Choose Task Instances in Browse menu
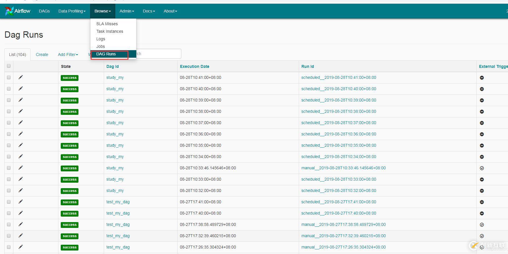This screenshot has height=254, width=508. click(x=110, y=31)
